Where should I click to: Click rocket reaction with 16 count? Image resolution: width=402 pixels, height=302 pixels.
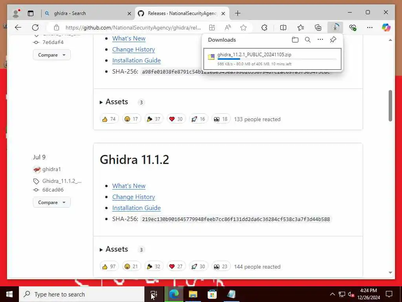point(198,119)
